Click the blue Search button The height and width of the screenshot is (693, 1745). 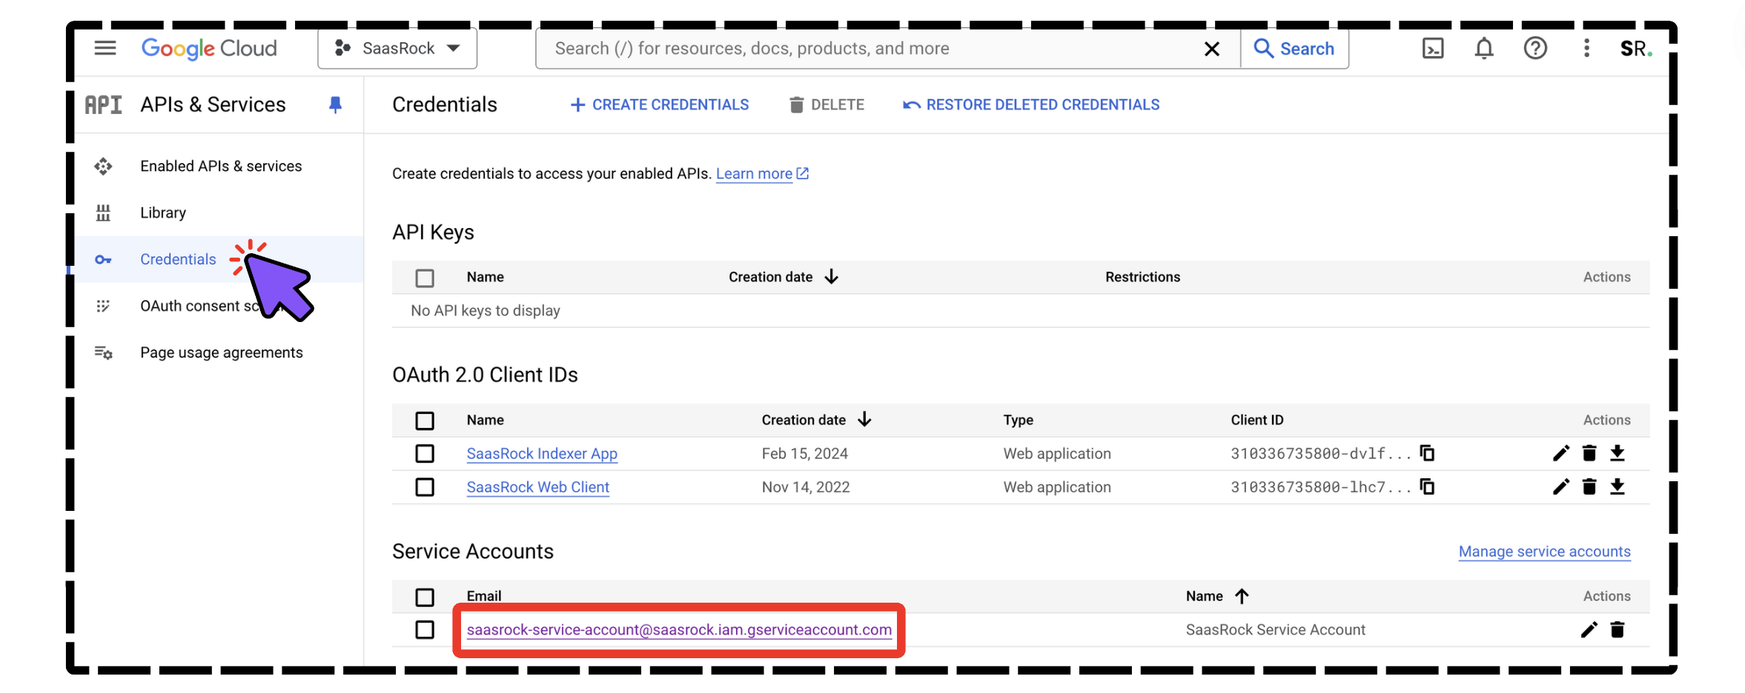[x=1294, y=49]
